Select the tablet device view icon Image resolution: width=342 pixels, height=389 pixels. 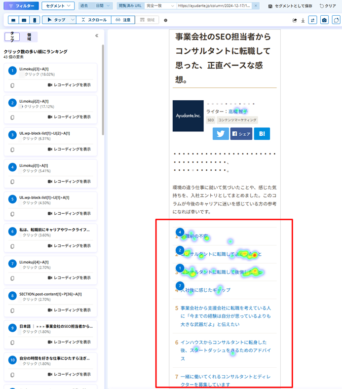tap(24, 20)
